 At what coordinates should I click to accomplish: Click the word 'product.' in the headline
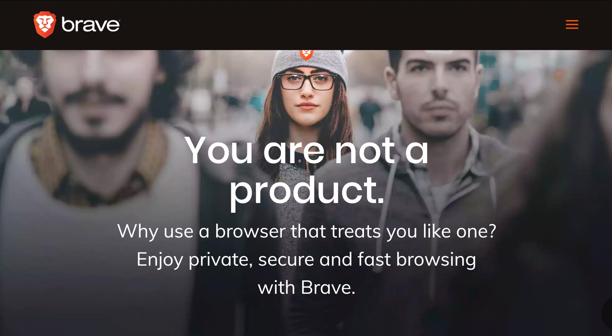(307, 191)
